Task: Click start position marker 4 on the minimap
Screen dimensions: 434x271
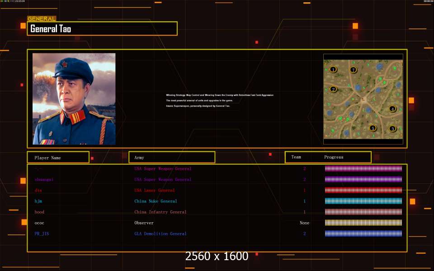Action: pos(392,109)
